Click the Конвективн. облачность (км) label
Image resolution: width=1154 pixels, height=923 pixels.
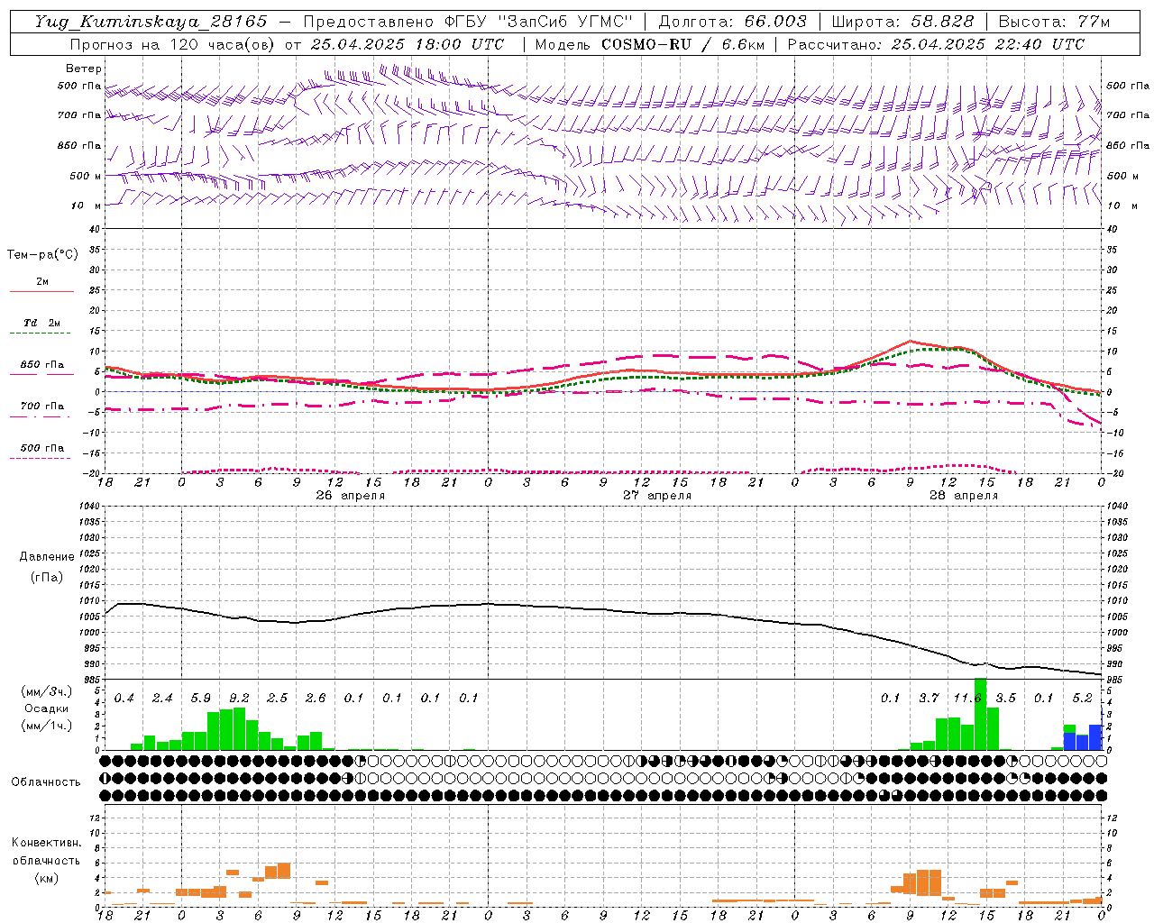point(46,860)
